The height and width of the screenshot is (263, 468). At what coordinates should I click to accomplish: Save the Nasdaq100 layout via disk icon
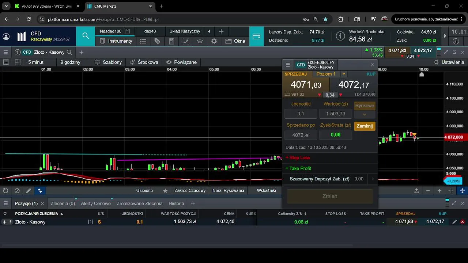pos(128,31)
